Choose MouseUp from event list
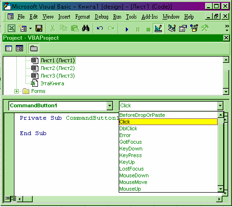The image size is (232, 207). point(169,189)
